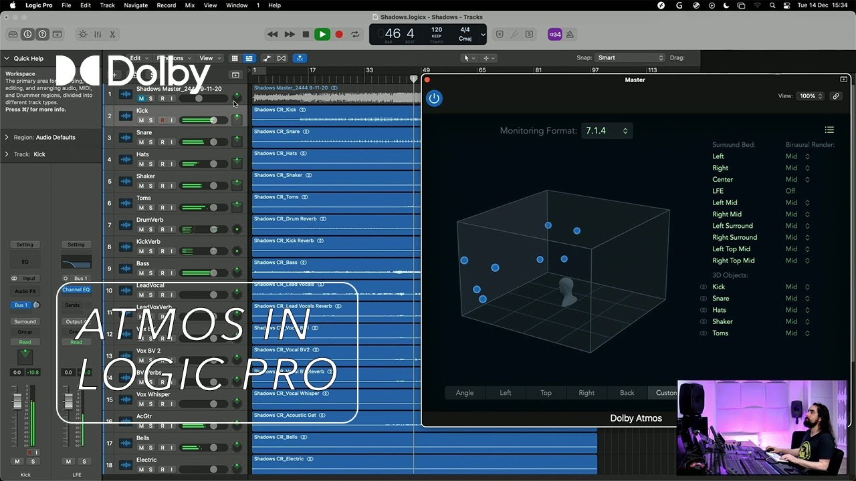Open the Mixer from the control bar
Screen dimensions: 856x481
tap(98, 34)
